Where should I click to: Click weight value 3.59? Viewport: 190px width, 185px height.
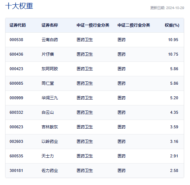(x=174, y=127)
